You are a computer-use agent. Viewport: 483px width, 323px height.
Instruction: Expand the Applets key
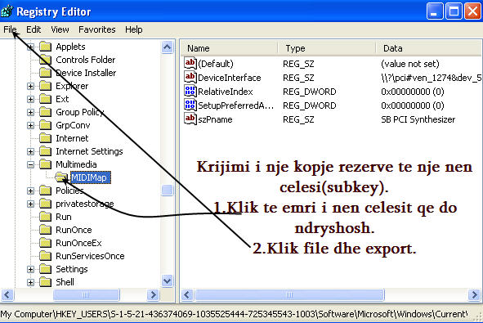pyautogui.click(x=30, y=47)
